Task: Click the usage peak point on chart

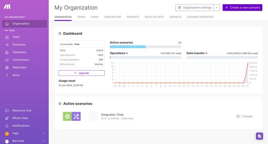Action: 248,63
